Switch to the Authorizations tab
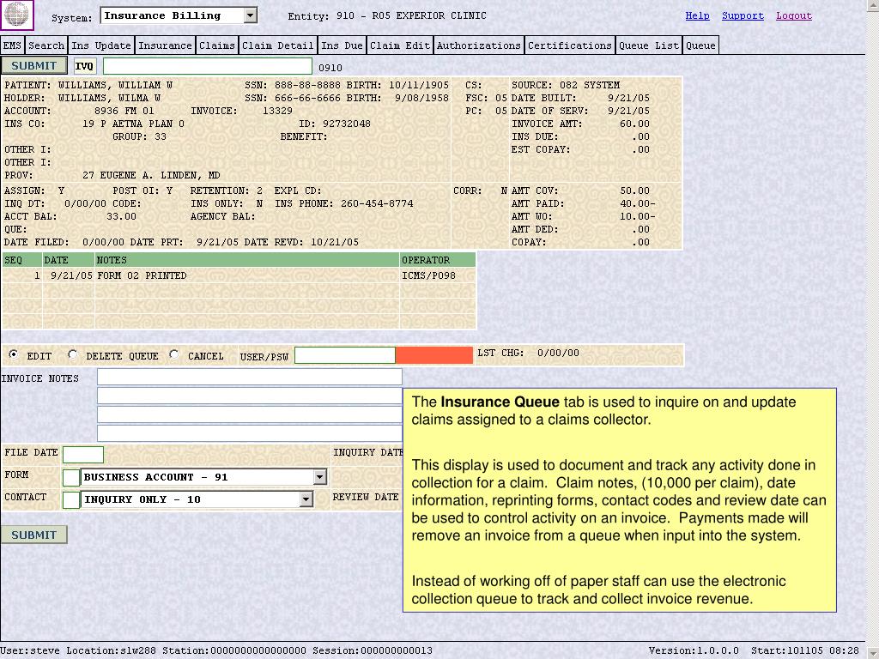Image resolution: width=879 pixels, height=659 pixels. (x=479, y=45)
